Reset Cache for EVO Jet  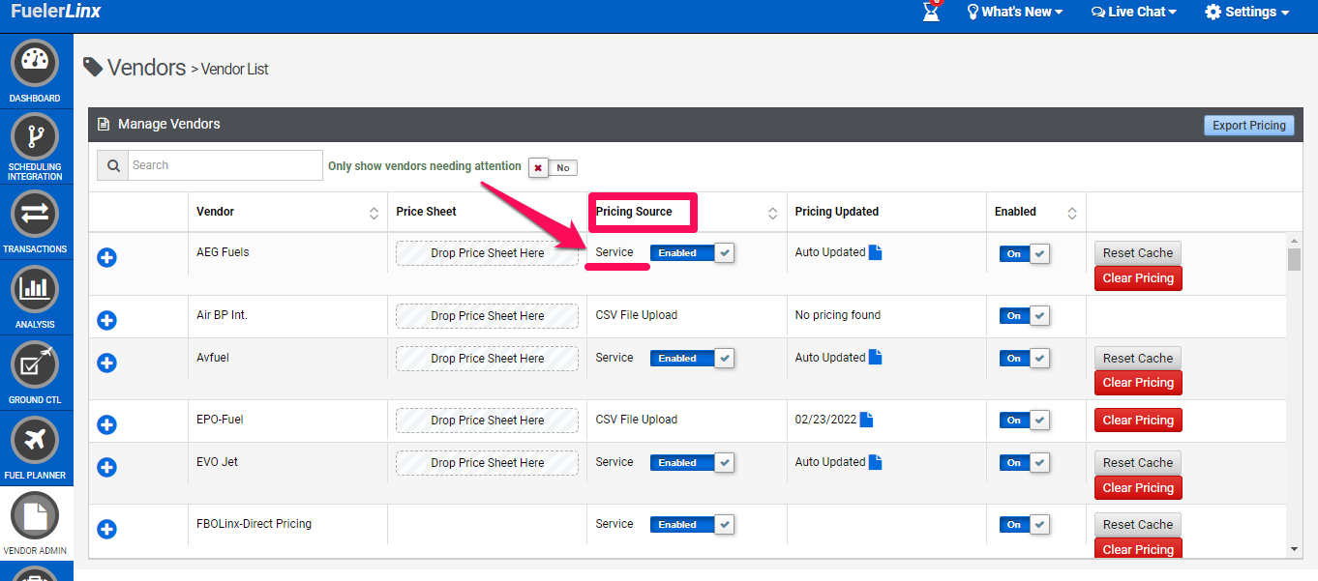point(1138,463)
